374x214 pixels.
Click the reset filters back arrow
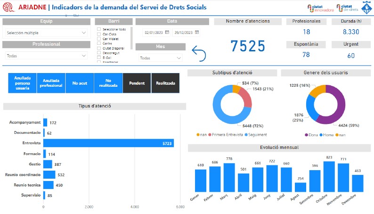[198, 55]
